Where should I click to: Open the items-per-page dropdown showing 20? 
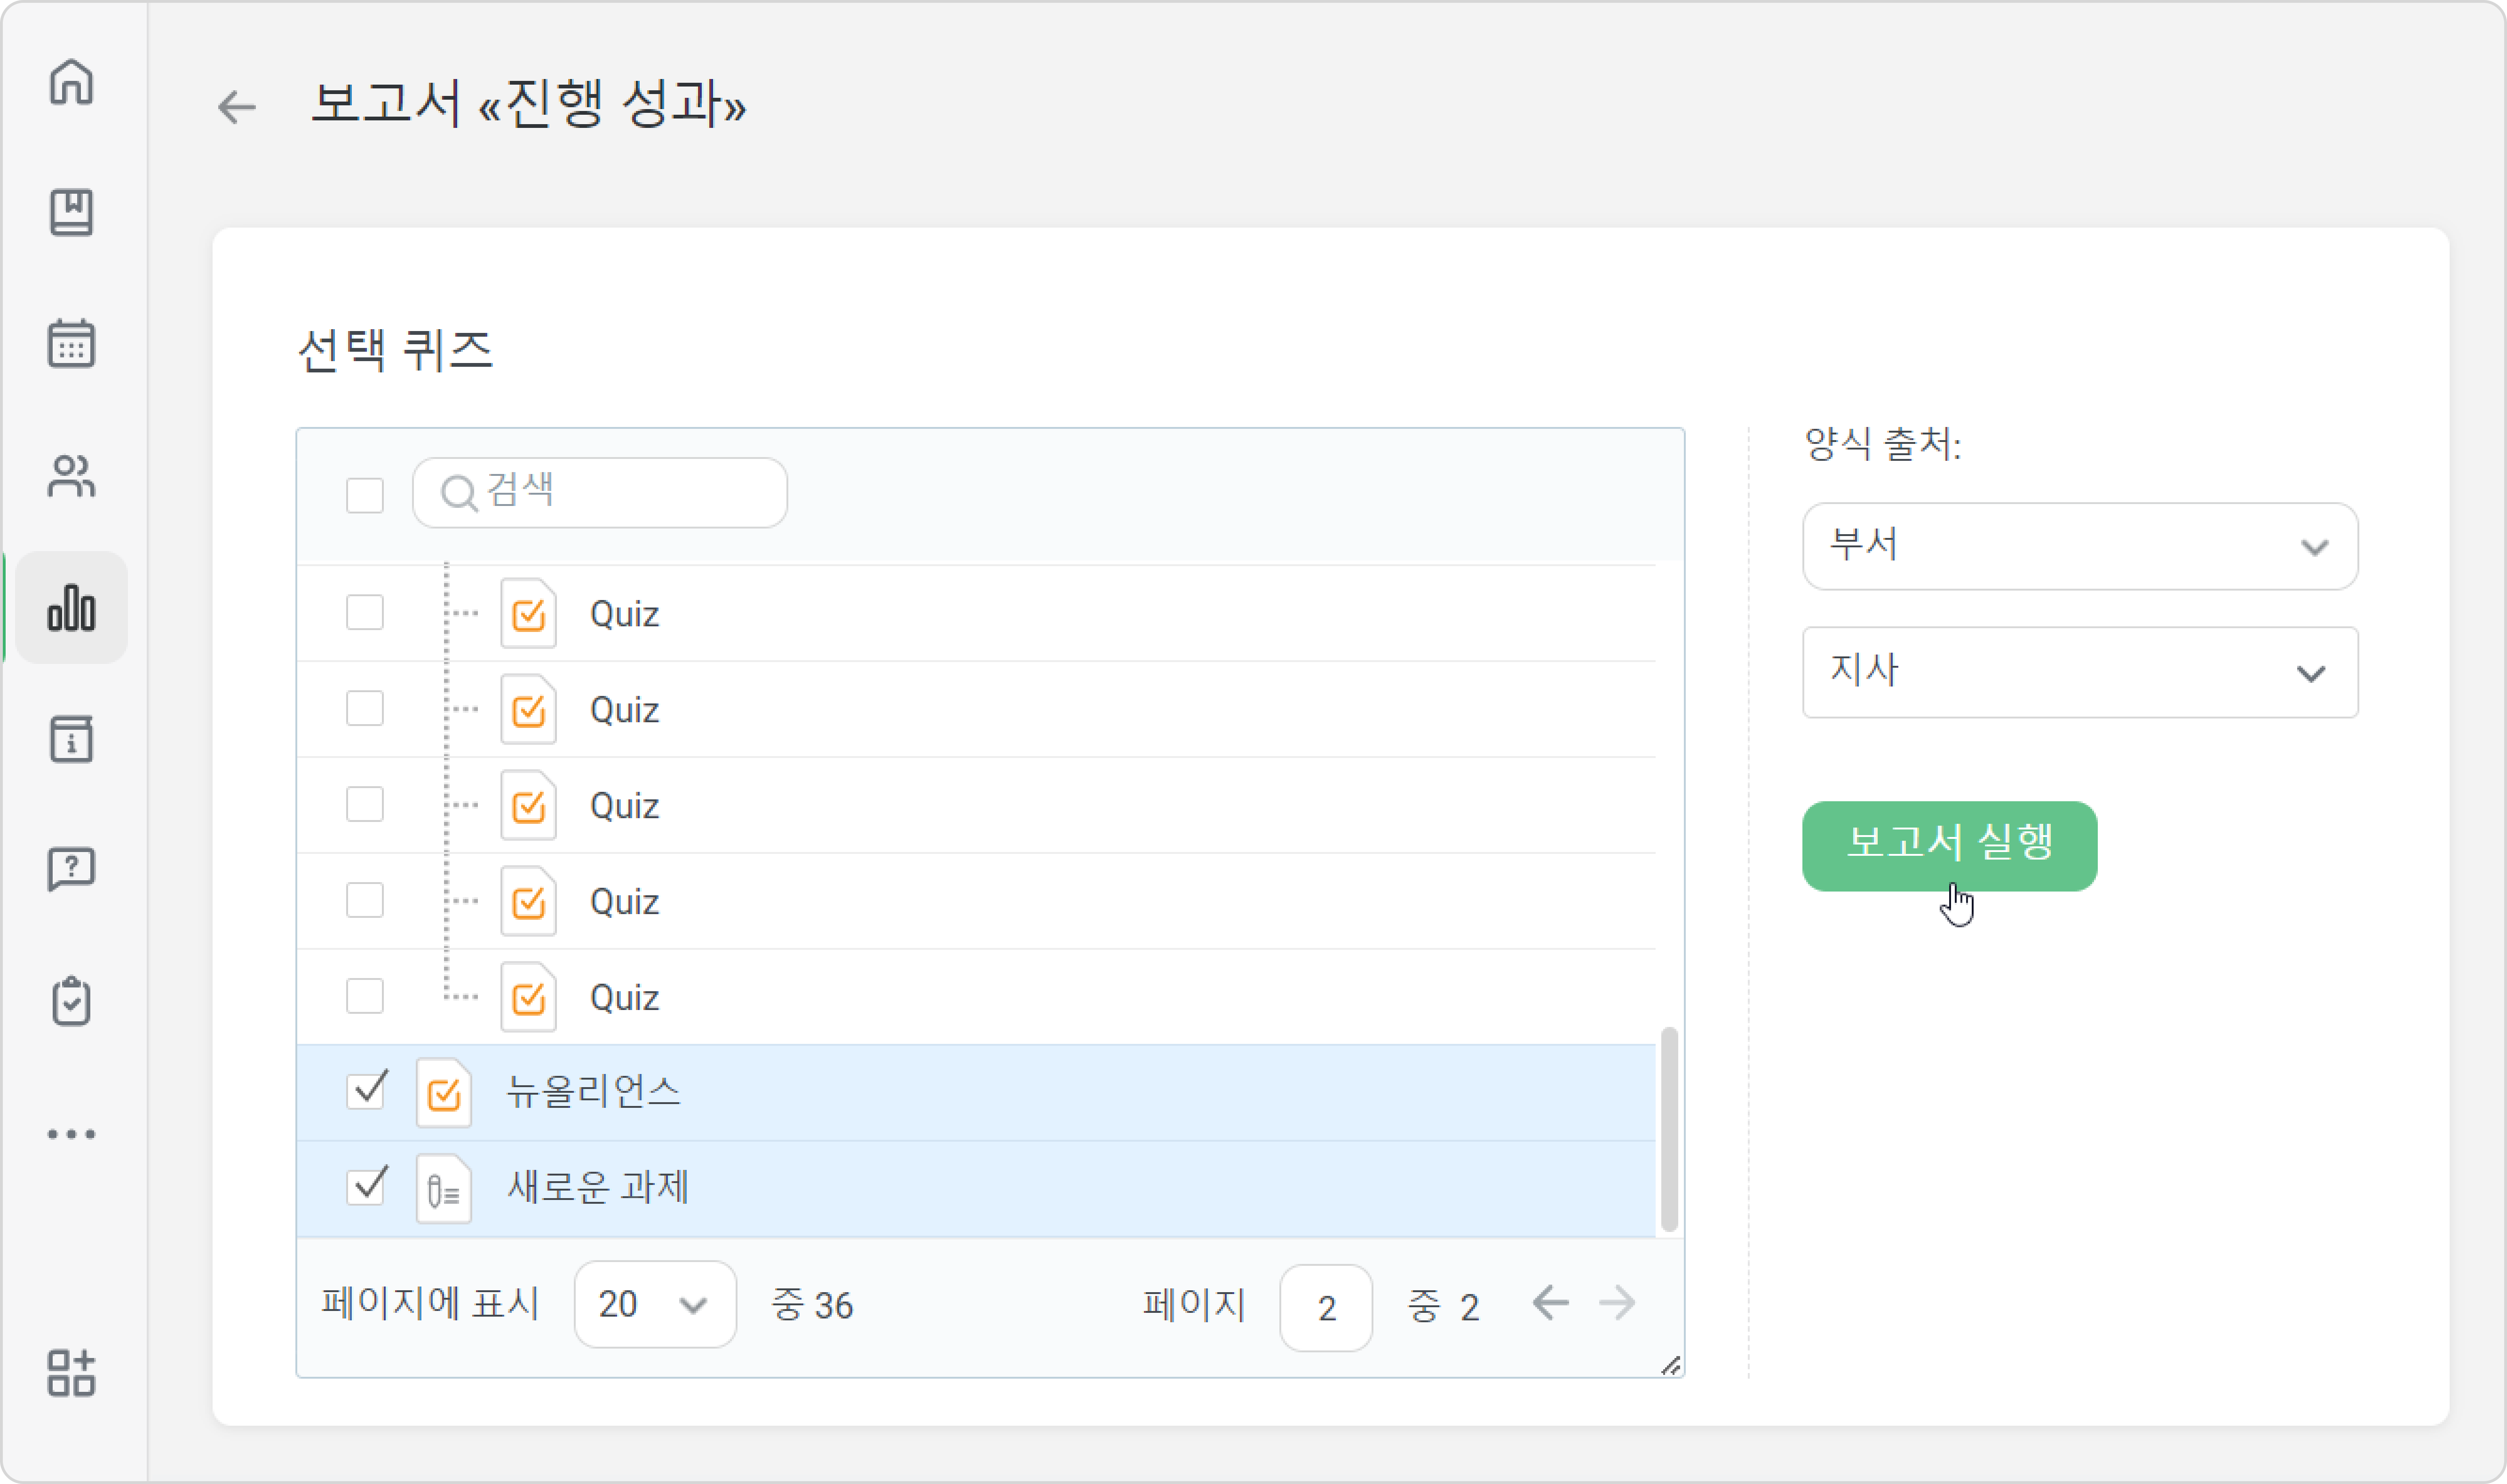coord(655,1304)
